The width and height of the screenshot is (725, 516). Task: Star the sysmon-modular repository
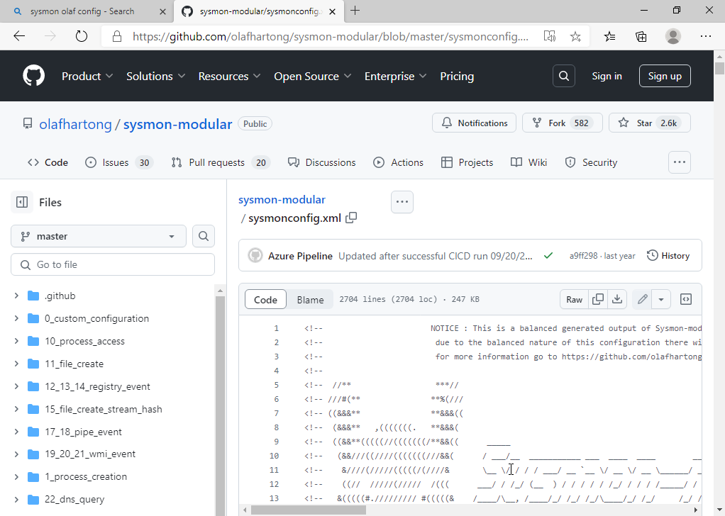650,123
